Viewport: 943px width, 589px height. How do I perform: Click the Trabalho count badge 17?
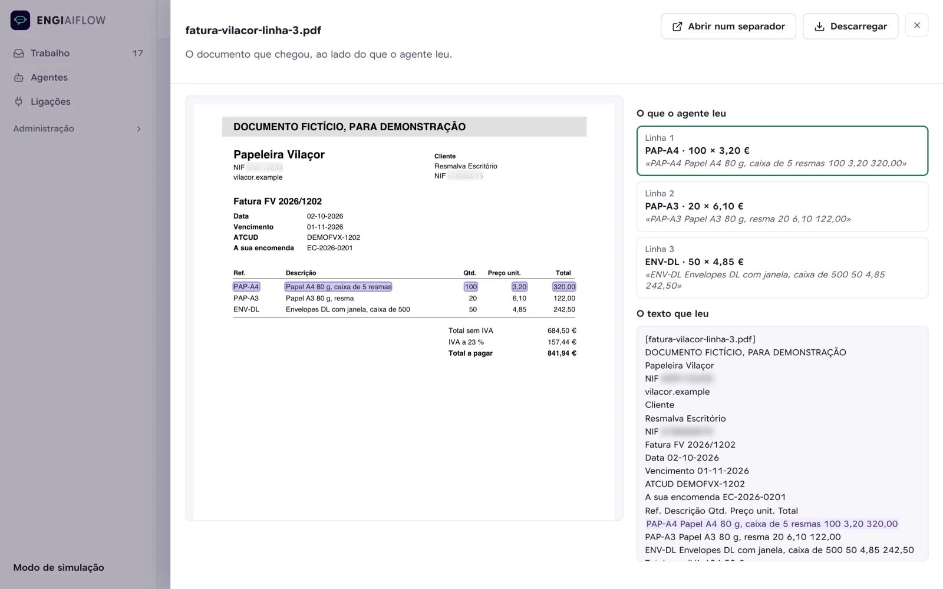(137, 53)
